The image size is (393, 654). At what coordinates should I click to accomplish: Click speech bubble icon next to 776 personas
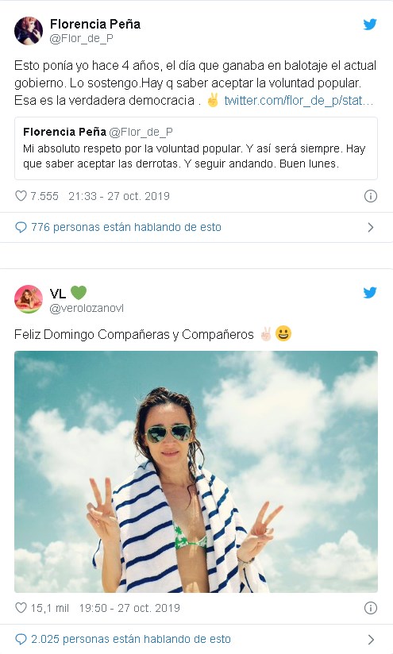21,227
